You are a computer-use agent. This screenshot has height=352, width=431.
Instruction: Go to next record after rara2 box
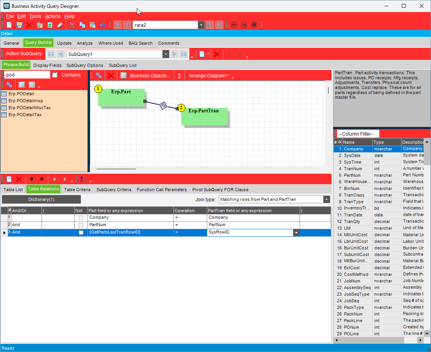pyautogui.click(x=210, y=25)
